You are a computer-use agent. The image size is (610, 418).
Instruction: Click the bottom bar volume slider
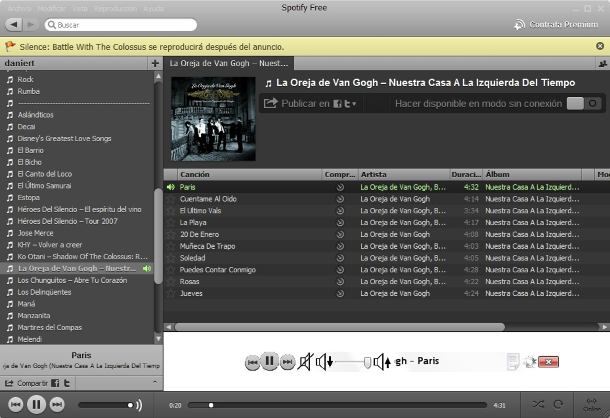coord(106,405)
